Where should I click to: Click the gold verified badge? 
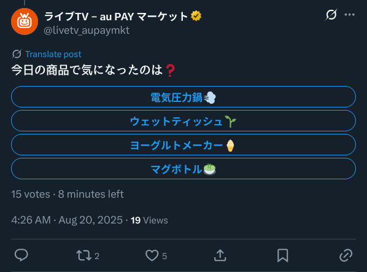pyautogui.click(x=196, y=16)
